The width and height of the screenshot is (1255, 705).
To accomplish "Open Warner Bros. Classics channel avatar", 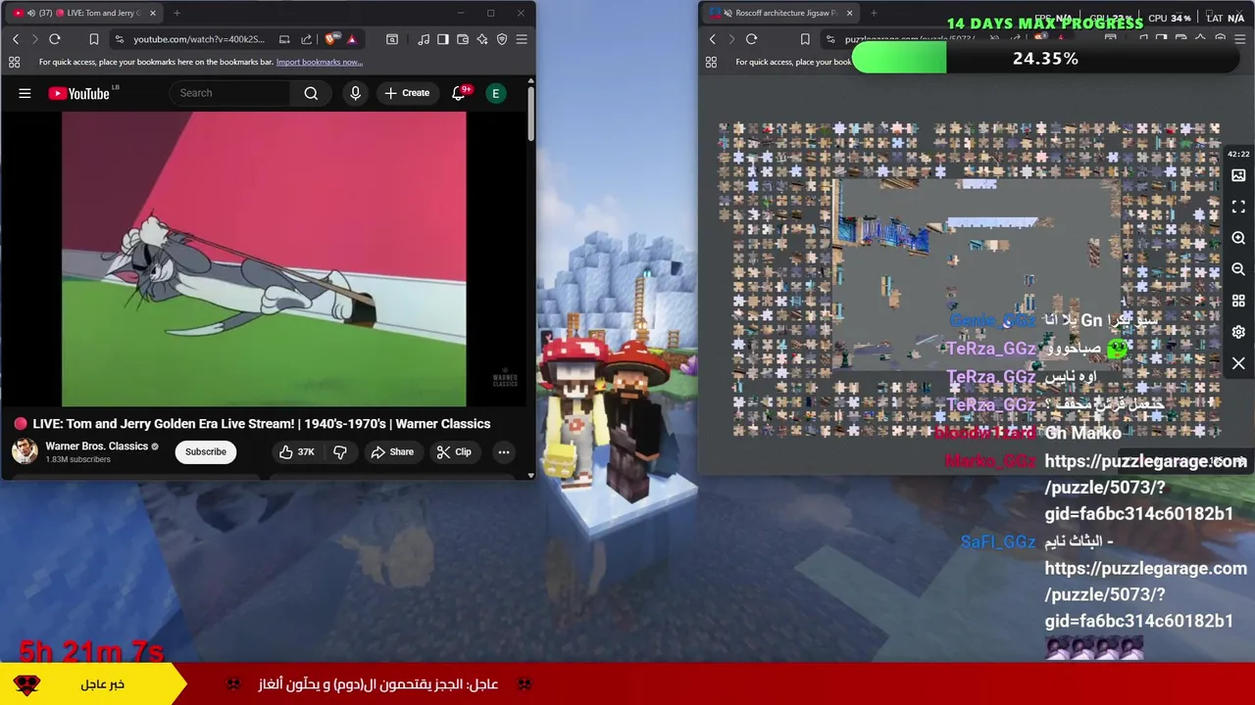I will click(25, 451).
